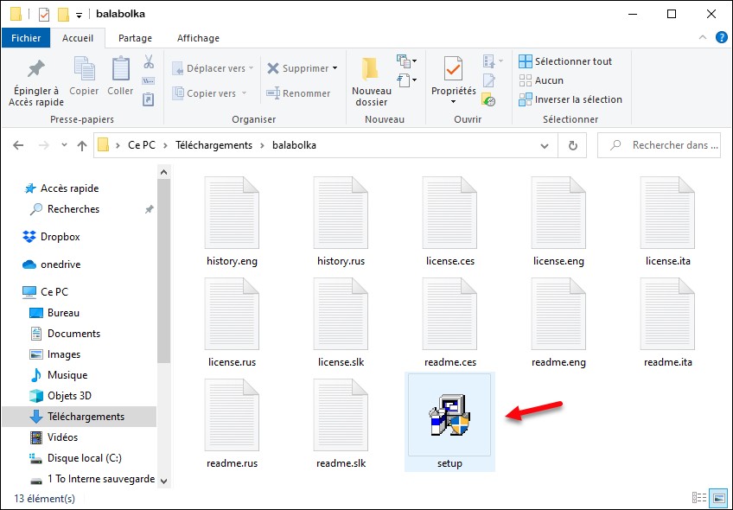The height and width of the screenshot is (510, 733).
Task: Expand the Déplacer vers dropdown
Action: [252, 68]
